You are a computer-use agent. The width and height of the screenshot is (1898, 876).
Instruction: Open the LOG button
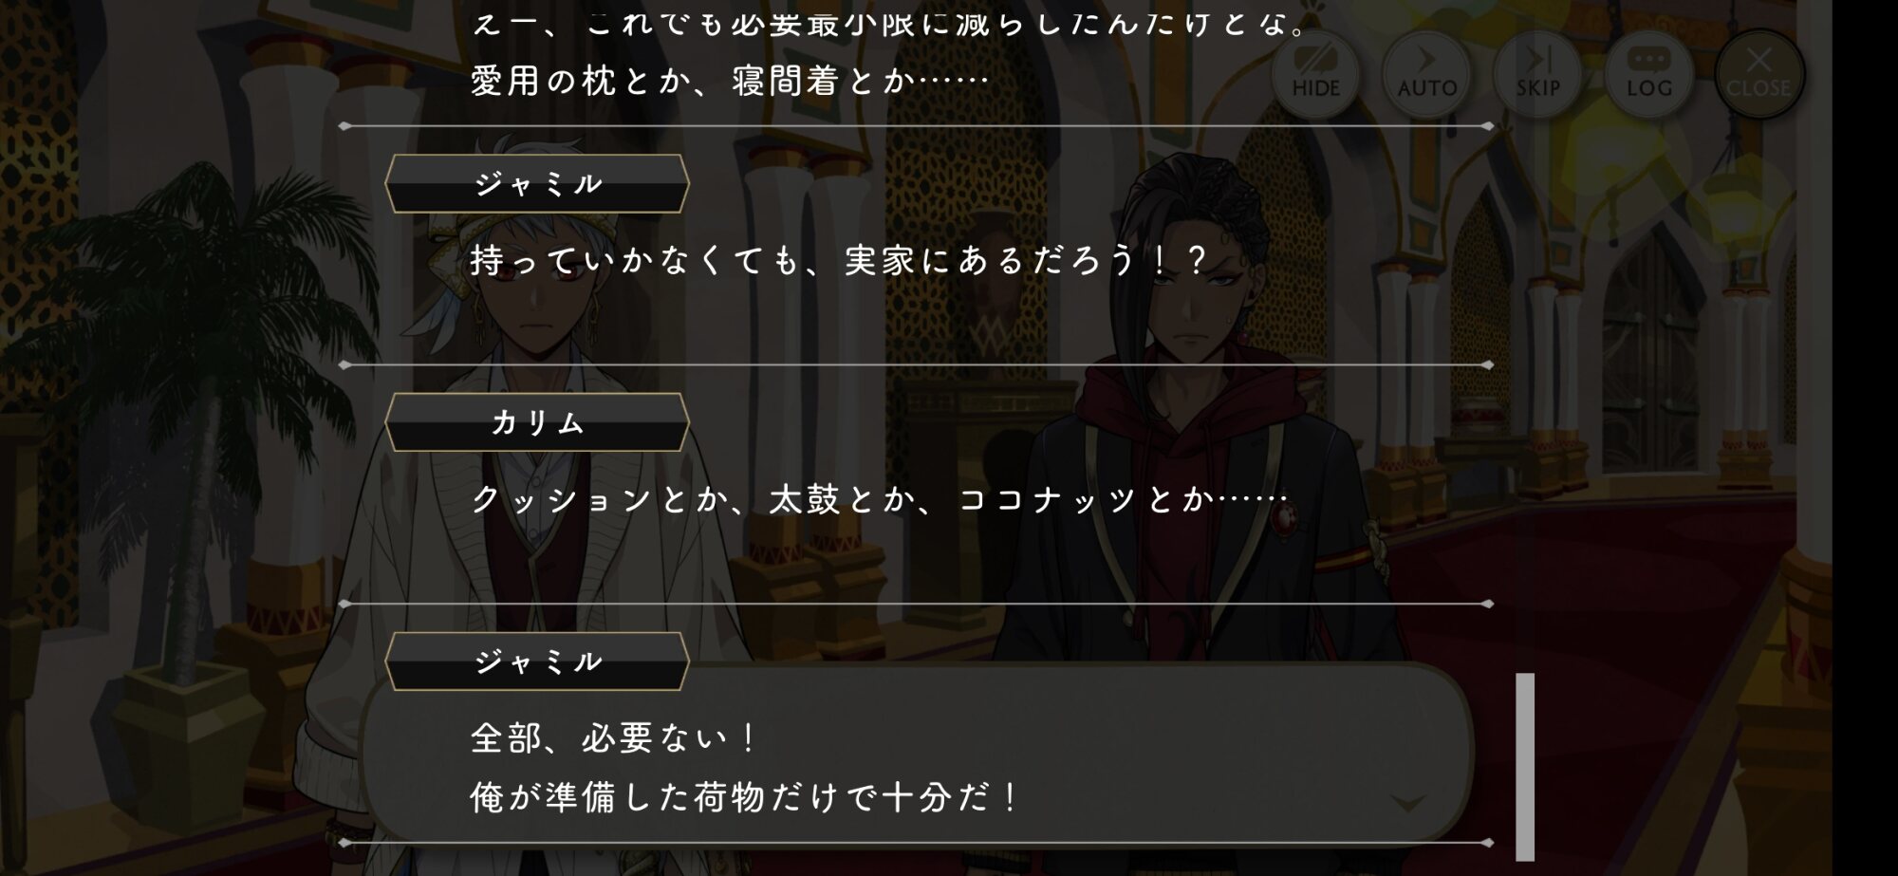[x=1648, y=72]
